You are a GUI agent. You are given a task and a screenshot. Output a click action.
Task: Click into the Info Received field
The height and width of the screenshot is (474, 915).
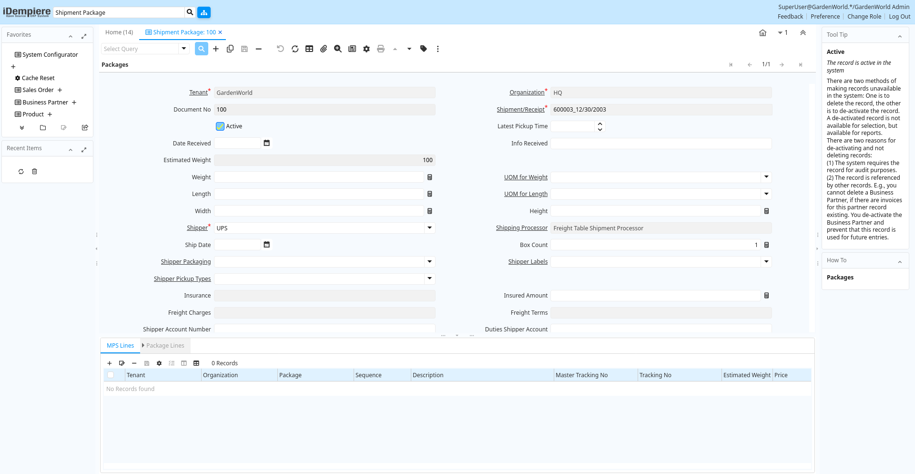tap(661, 144)
